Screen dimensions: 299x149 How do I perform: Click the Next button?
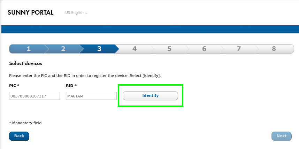[x=281, y=136]
